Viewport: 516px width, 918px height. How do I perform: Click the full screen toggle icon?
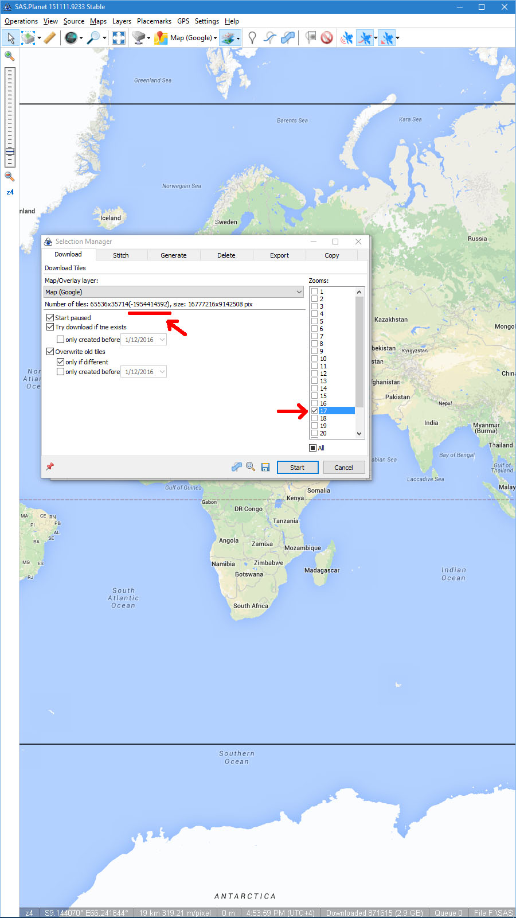pos(119,38)
